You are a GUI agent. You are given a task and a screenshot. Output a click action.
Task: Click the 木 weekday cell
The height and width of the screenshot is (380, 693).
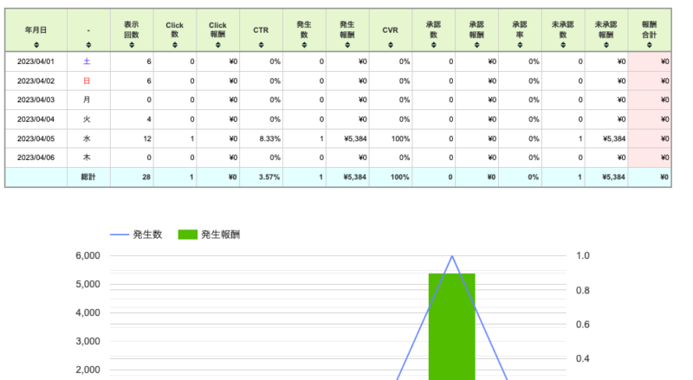[87, 158]
